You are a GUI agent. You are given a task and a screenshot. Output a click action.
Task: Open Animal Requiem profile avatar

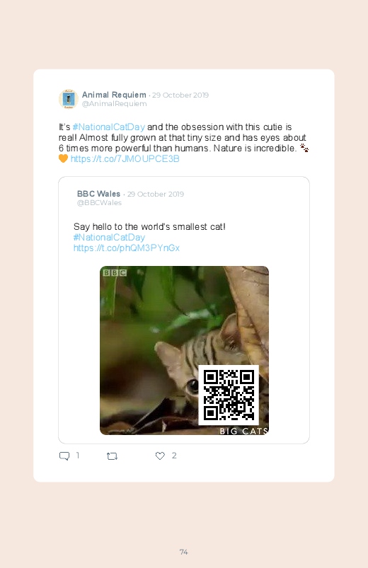click(x=69, y=99)
